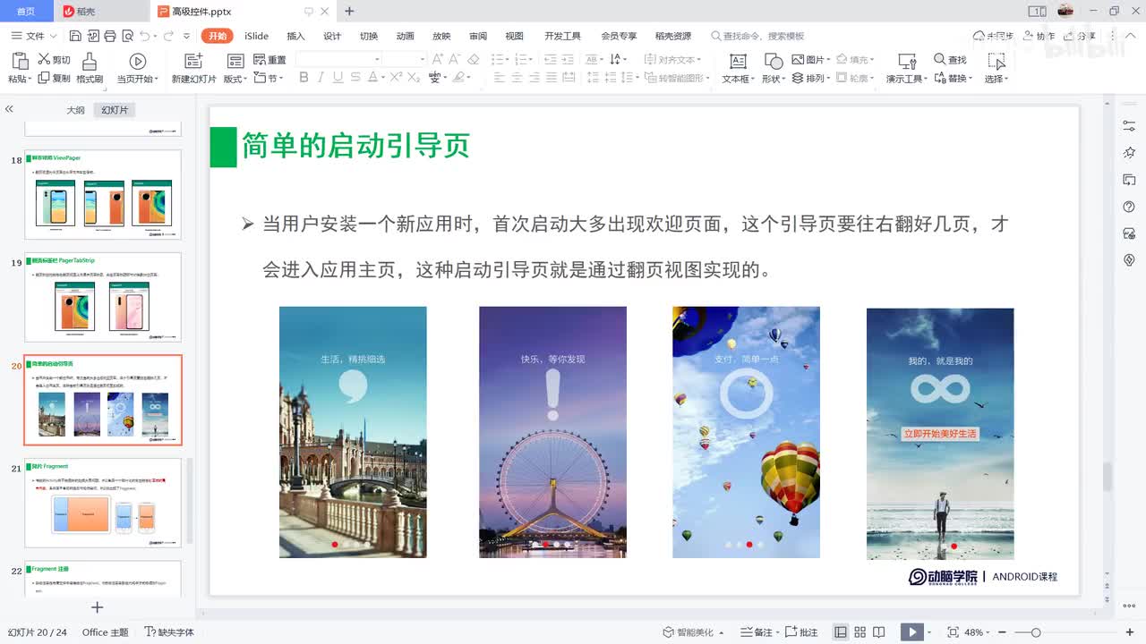This screenshot has width=1146, height=644.
Task: Open Find 查找 search tool
Action: coord(950,60)
